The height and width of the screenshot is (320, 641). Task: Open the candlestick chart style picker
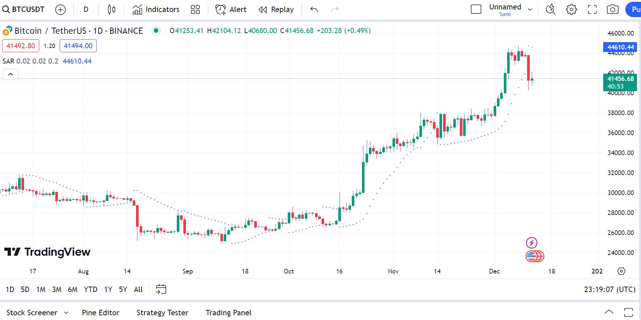[111, 10]
